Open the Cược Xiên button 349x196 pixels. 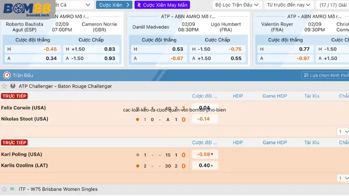114,5
